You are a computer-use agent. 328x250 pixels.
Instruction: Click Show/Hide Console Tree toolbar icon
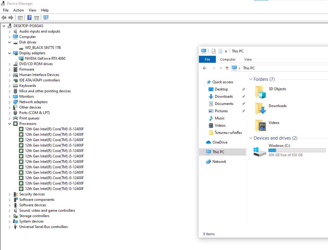[x=20, y=18]
